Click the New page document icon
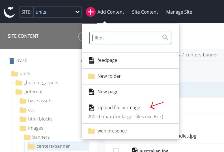224x152 pixels. [91, 92]
